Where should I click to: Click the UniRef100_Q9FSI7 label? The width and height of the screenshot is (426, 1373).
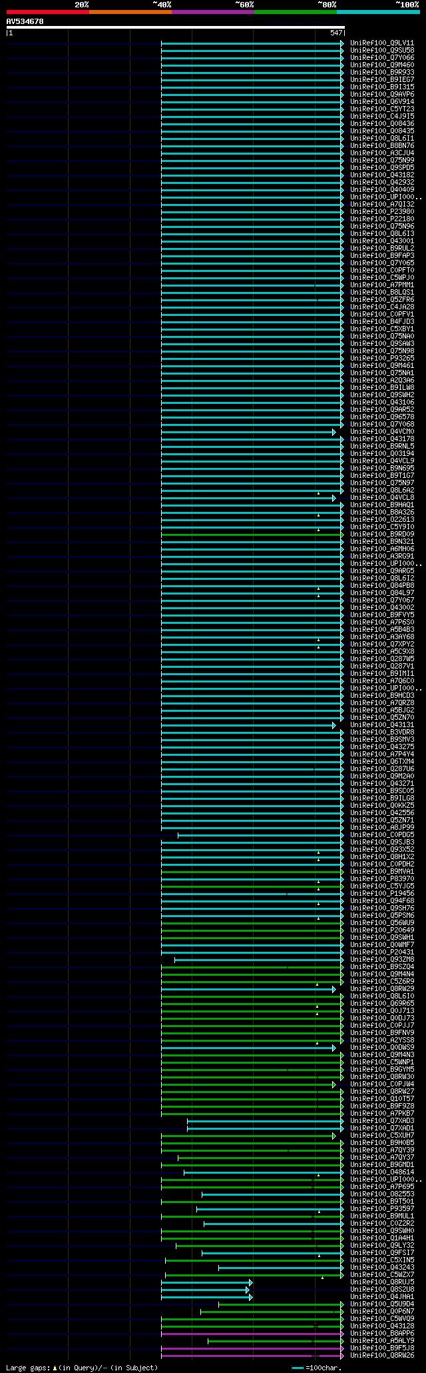(x=382, y=1252)
